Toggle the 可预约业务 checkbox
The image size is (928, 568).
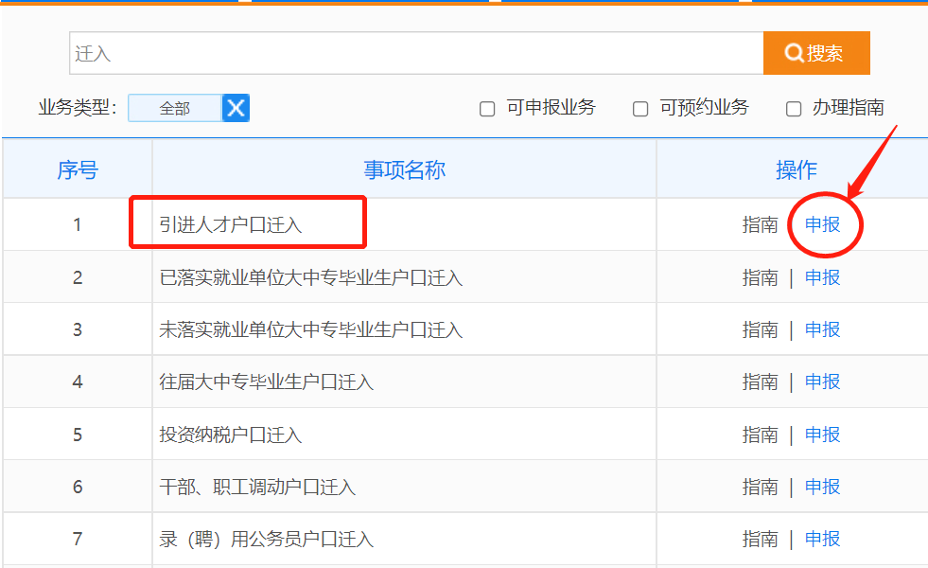(x=640, y=109)
